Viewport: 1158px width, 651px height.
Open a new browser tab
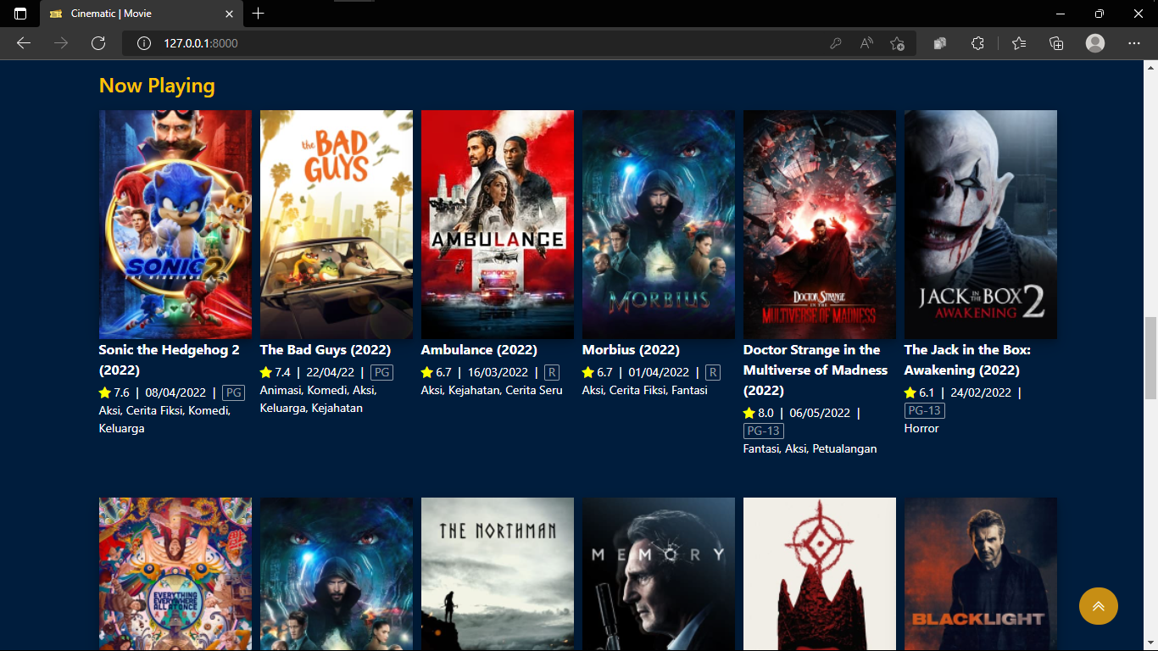coord(259,14)
